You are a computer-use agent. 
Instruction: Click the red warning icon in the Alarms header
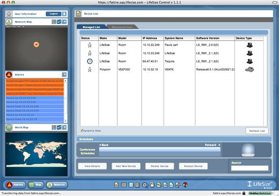[9, 75]
